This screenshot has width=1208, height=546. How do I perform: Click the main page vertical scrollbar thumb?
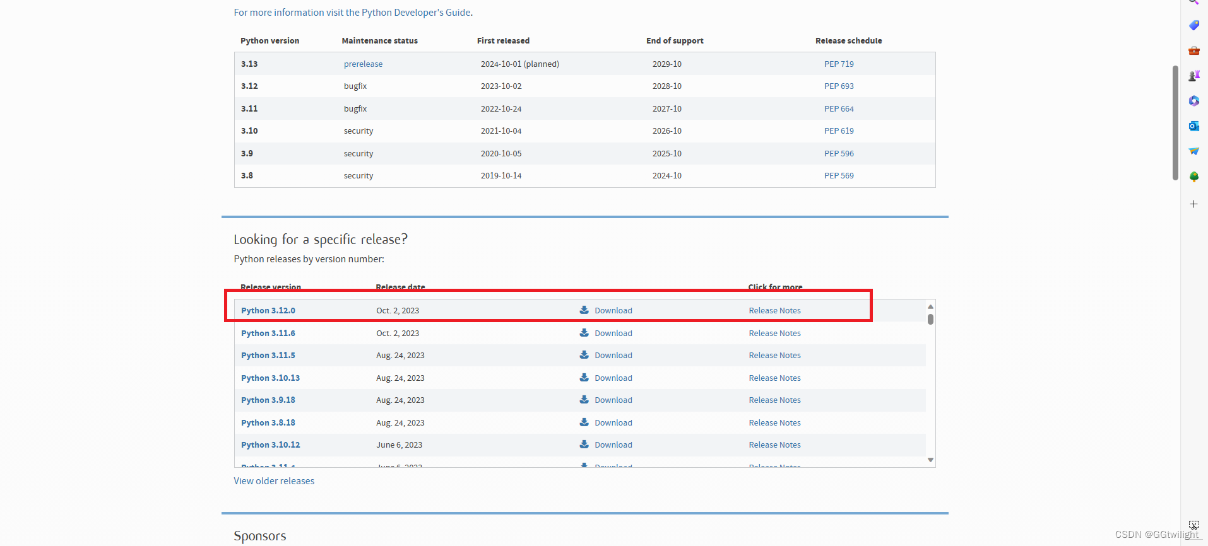coord(1175,123)
